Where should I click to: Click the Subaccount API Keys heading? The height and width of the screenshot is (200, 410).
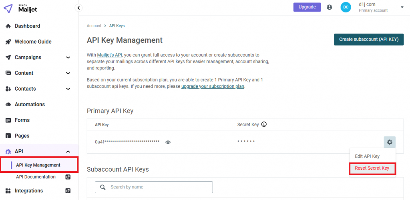coord(118,169)
